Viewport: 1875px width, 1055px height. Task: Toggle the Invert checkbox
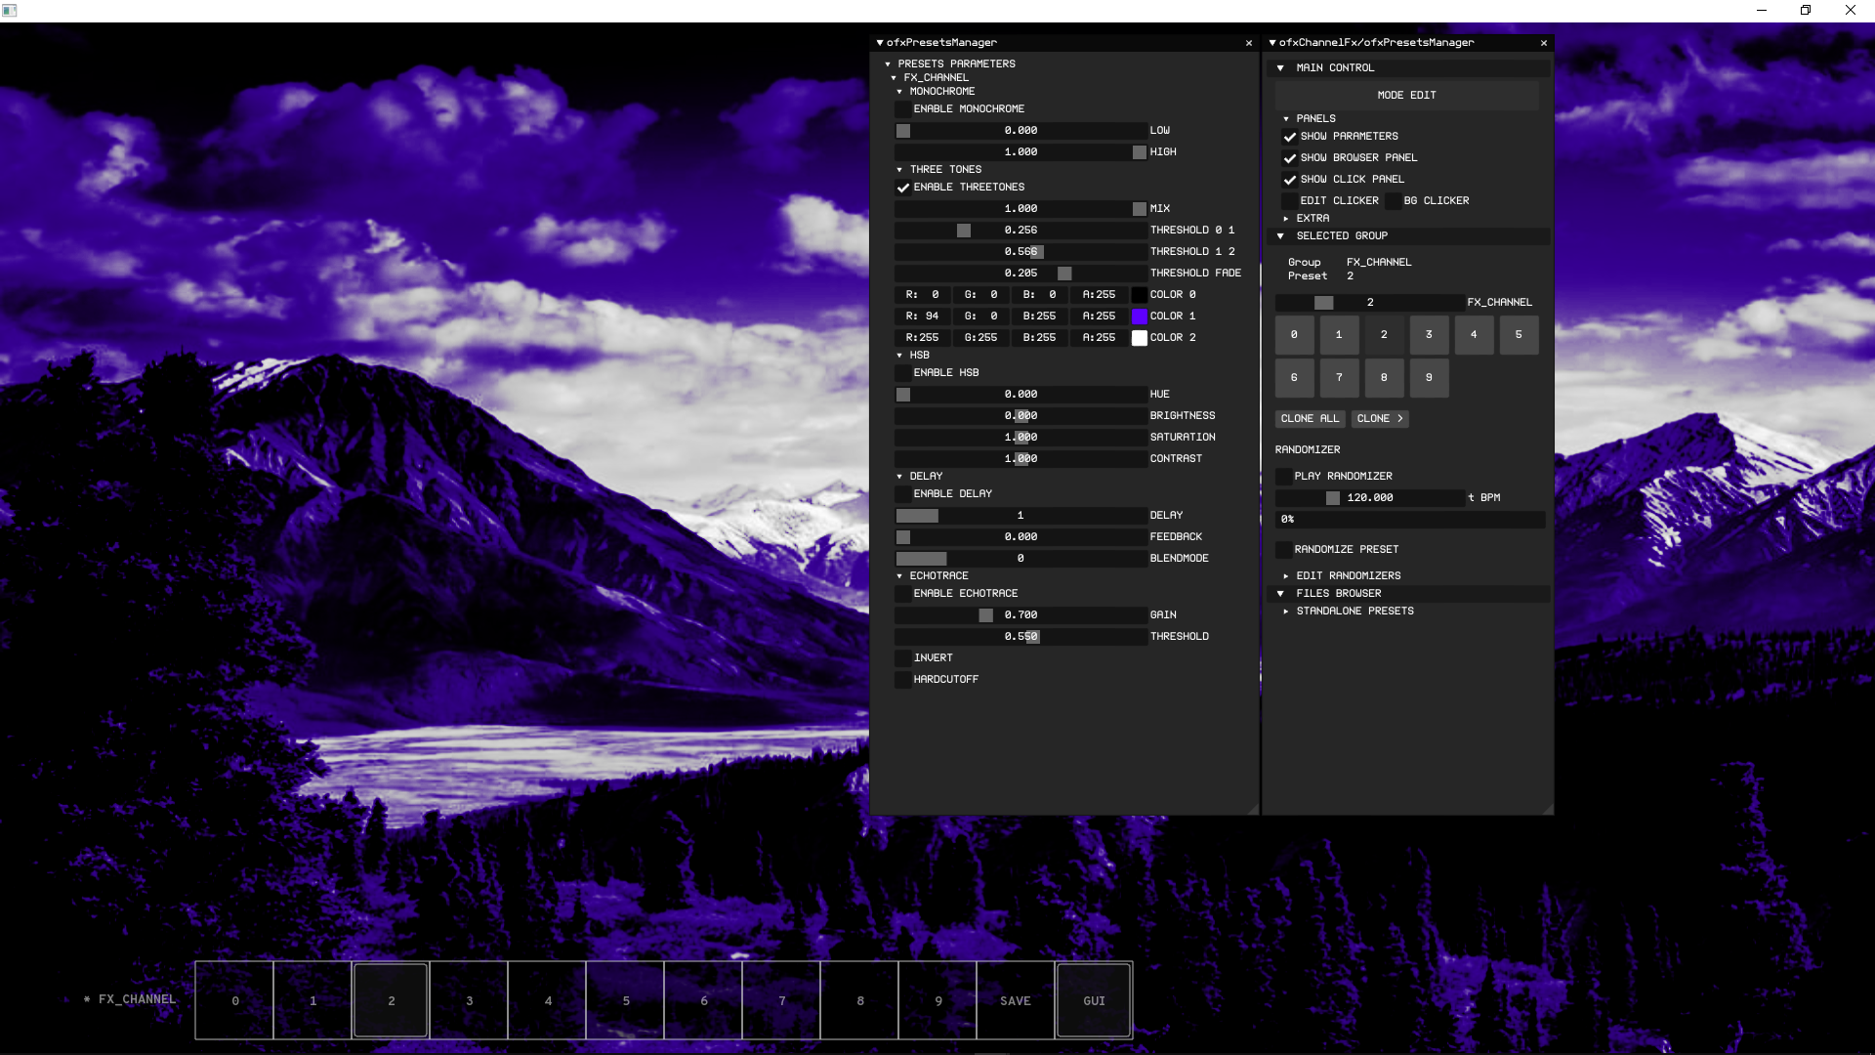903,658
